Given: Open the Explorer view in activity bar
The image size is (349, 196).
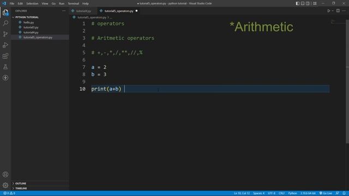Looking at the screenshot, I should pyautogui.click(x=5, y=13).
